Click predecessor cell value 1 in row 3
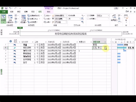The width and height of the screenshot is (136, 102). pyautogui.click(x=85, y=51)
